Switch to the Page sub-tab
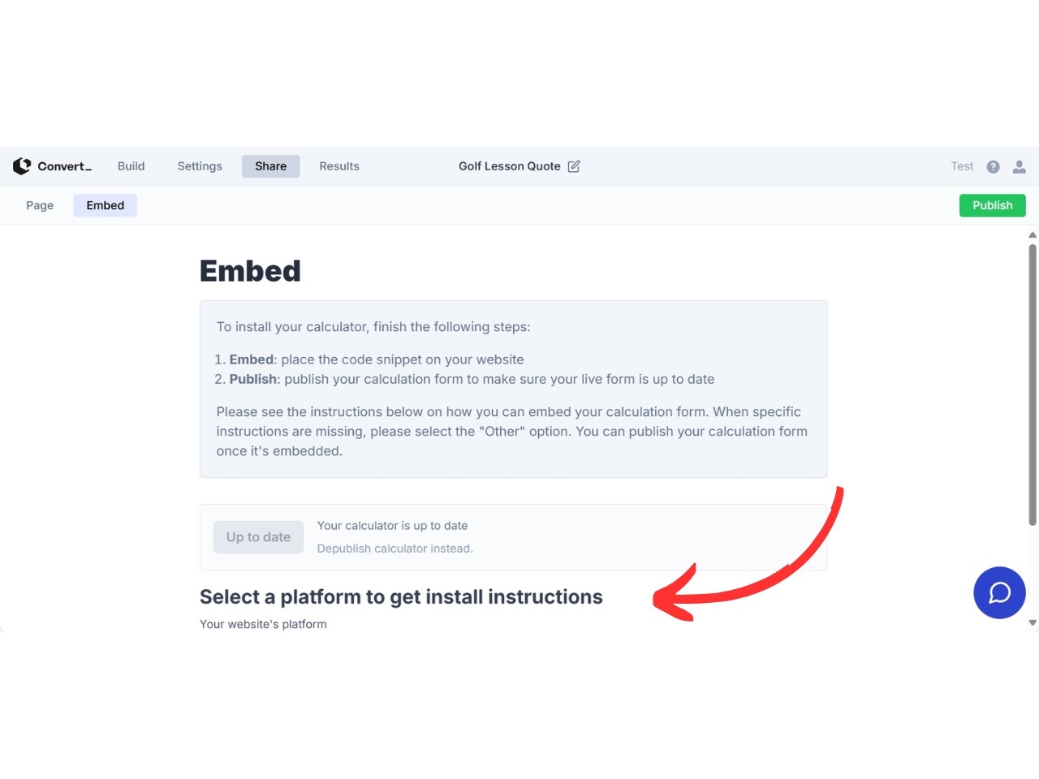This screenshot has height=779, width=1039. [x=40, y=205]
